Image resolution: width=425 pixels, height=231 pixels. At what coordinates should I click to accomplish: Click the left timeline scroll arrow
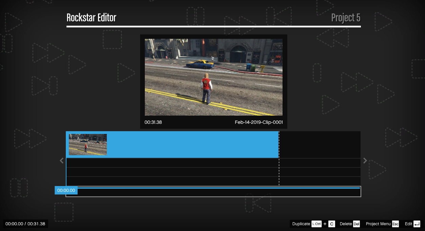61,161
